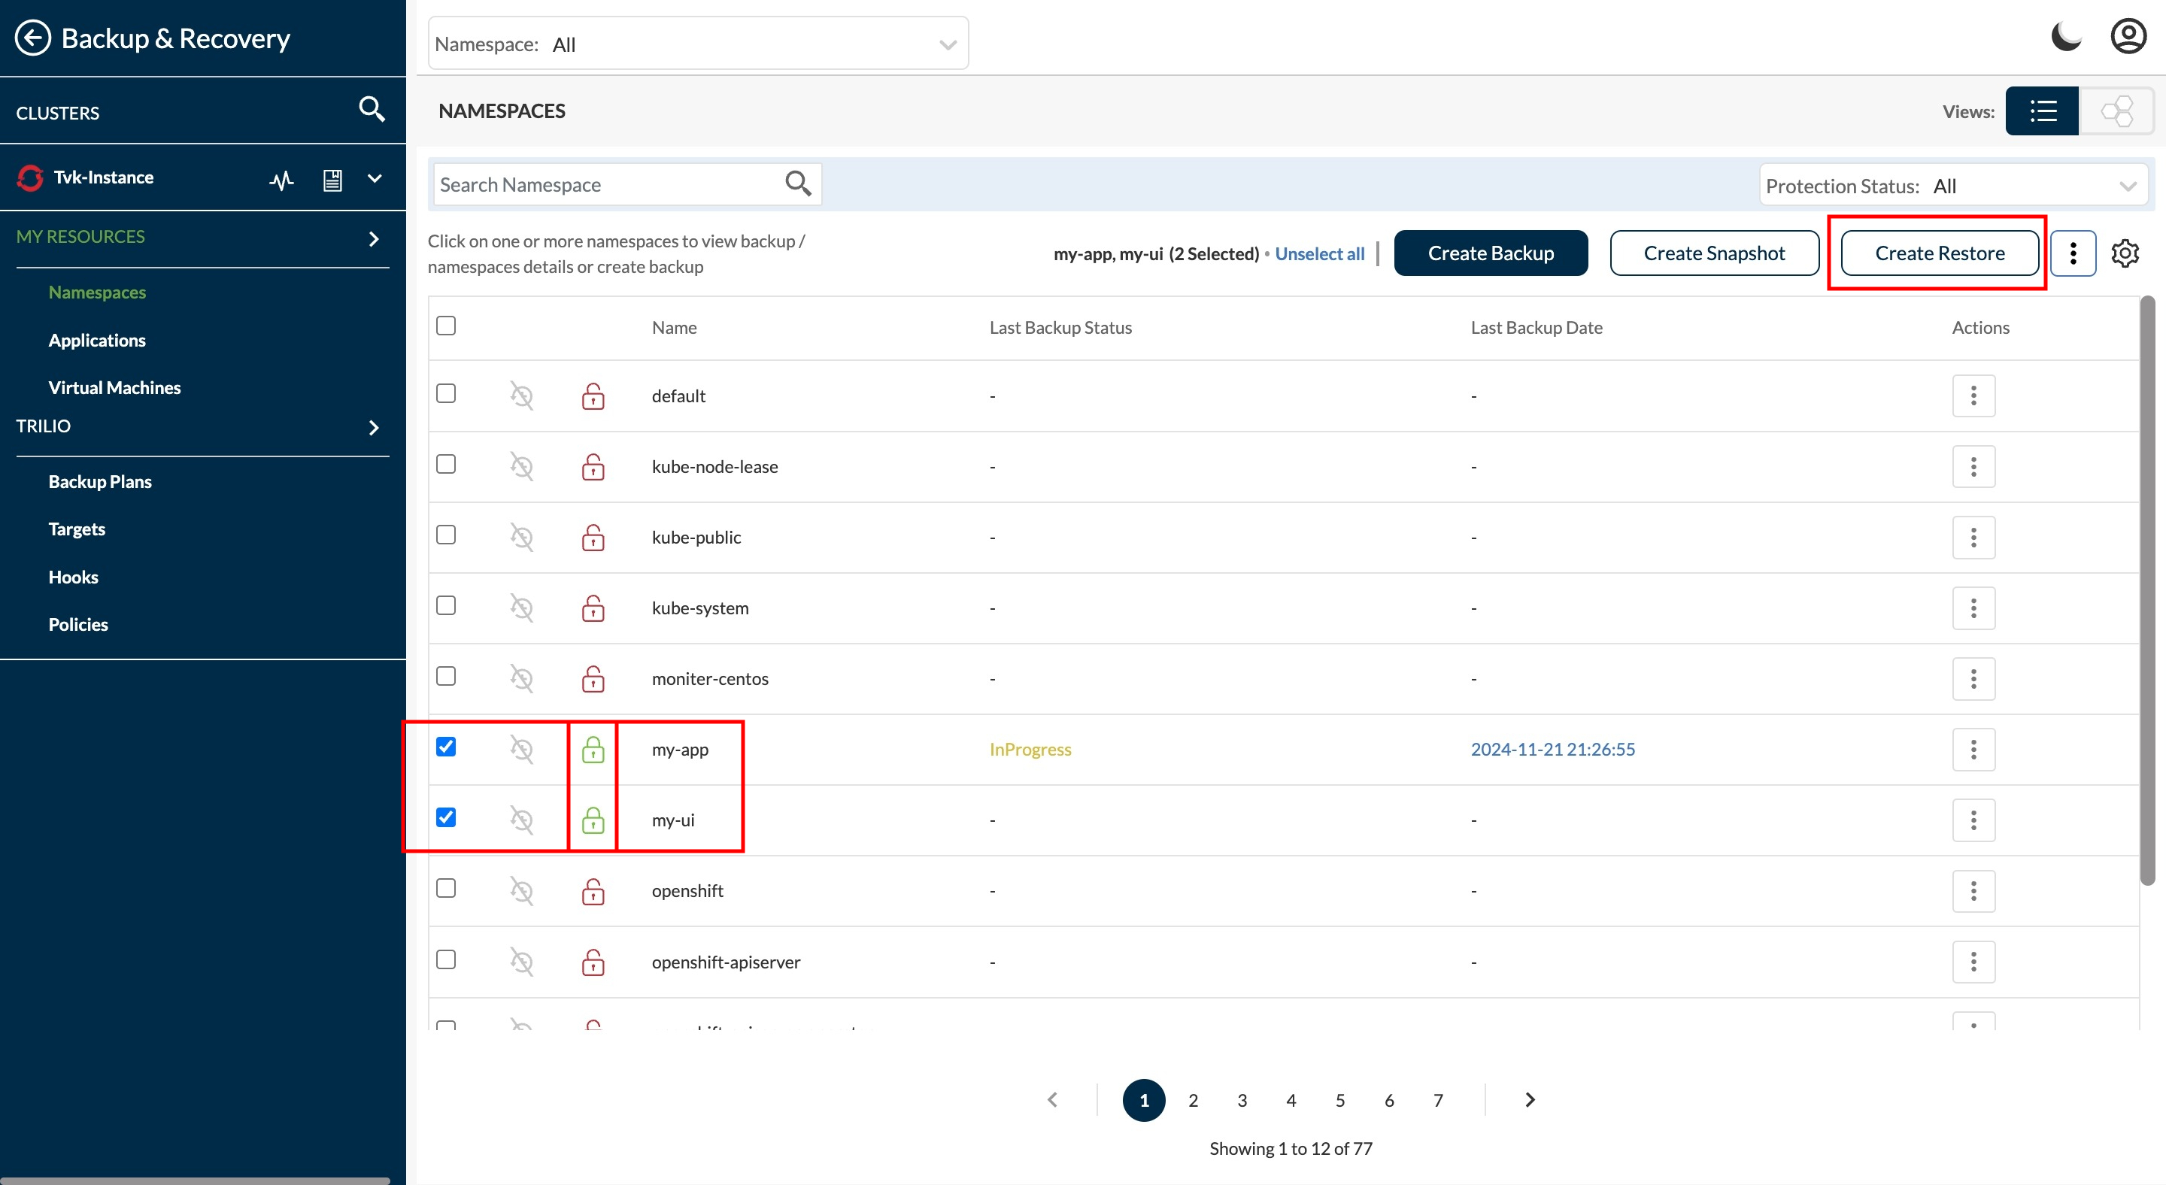Image resolution: width=2166 pixels, height=1185 pixels.
Task: Select Backup Plans in the sidebar
Action: pyautogui.click(x=99, y=480)
